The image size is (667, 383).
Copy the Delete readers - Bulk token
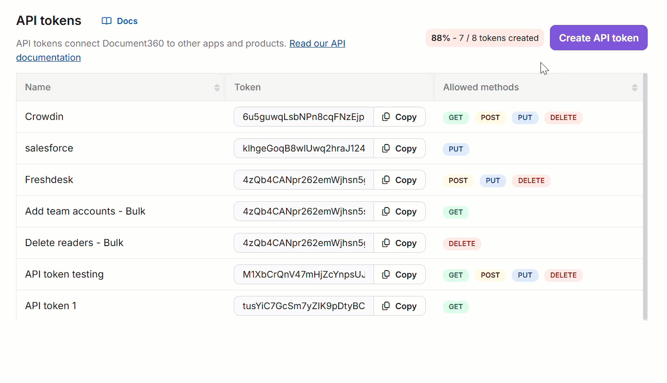click(x=399, y=243)
